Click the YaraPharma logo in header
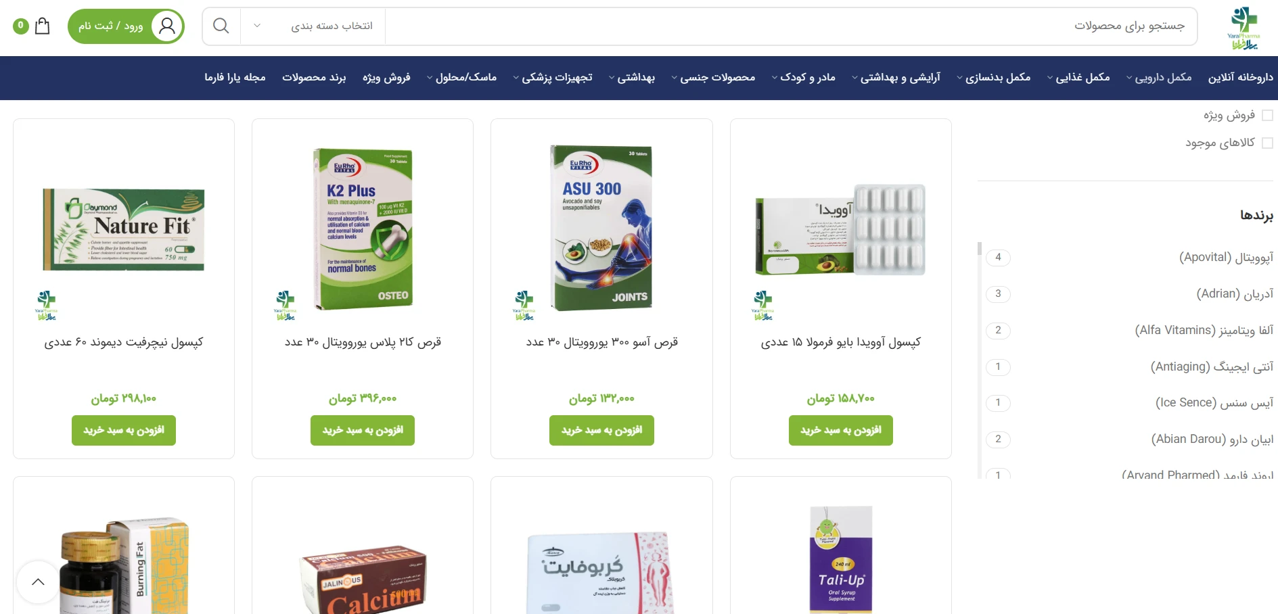The image size is (1278, 614). [x=1243, y=28]
